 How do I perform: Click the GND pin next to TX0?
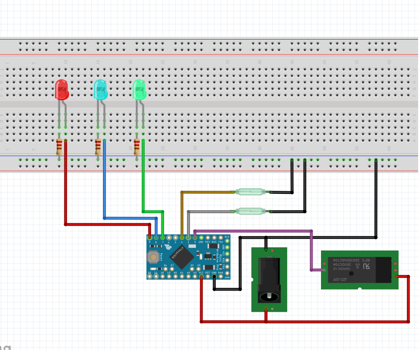click(201, 238)
